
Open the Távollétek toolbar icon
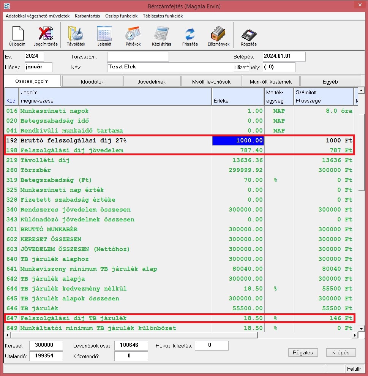[76, 34]
